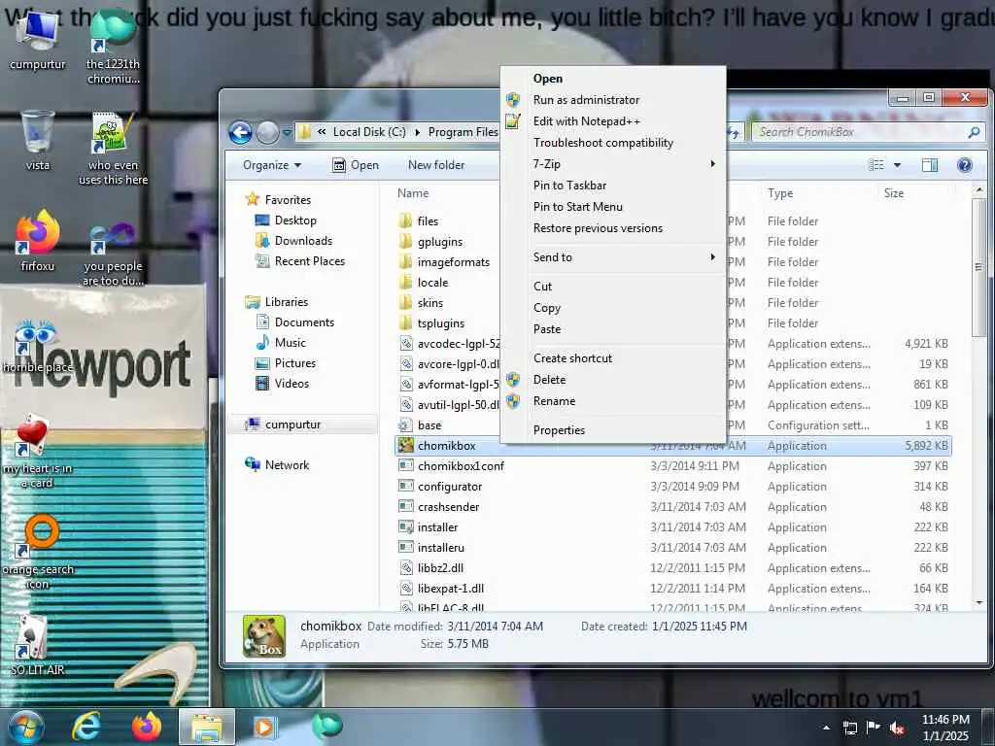Open Properties from the context menu
The height and width of the screenshot is (746, 995).
point(613,430)
